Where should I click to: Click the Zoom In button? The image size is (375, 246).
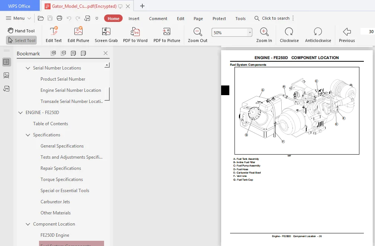(264, 35)
